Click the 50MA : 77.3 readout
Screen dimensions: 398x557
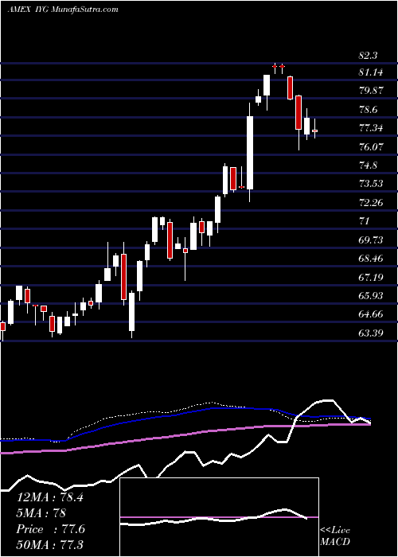click(49, 544)
